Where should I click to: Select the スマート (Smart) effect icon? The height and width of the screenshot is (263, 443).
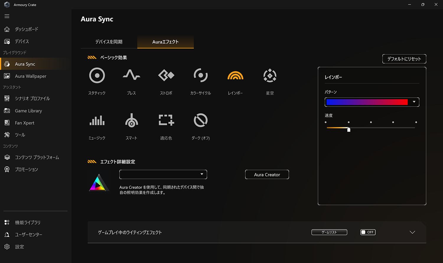point(131,120)
